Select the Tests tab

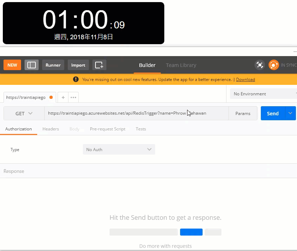pos(141,129)
